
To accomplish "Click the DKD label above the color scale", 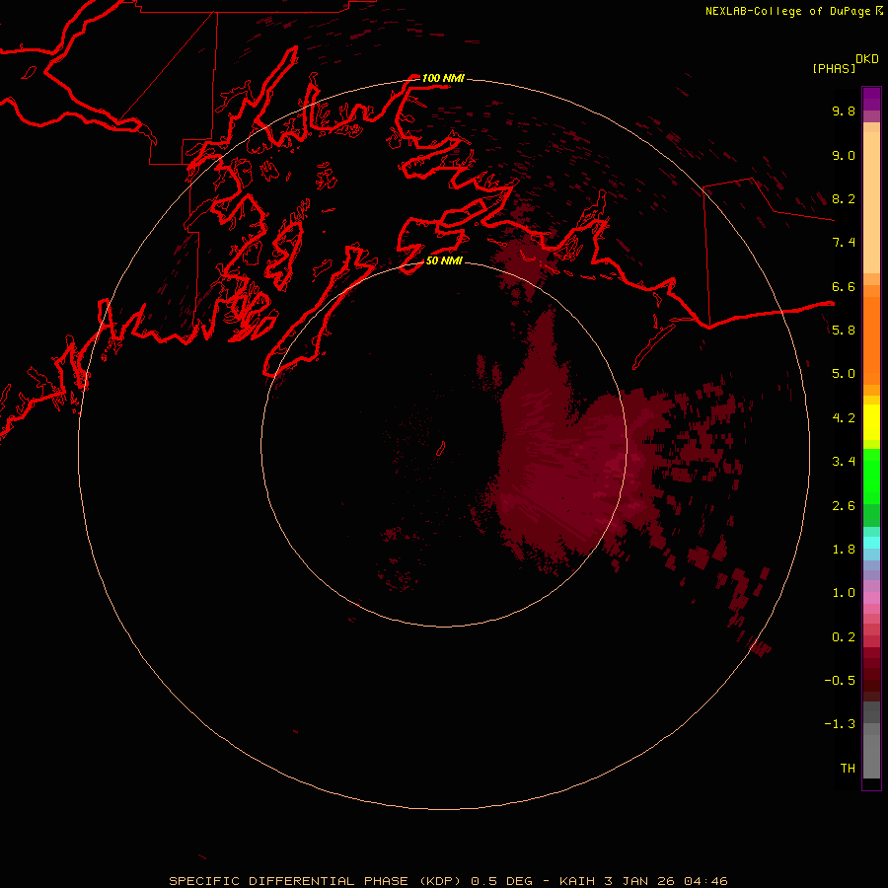I will coord(867,58).
